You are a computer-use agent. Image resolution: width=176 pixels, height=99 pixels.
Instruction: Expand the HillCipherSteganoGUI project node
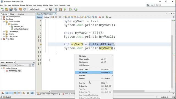(1, 16)
